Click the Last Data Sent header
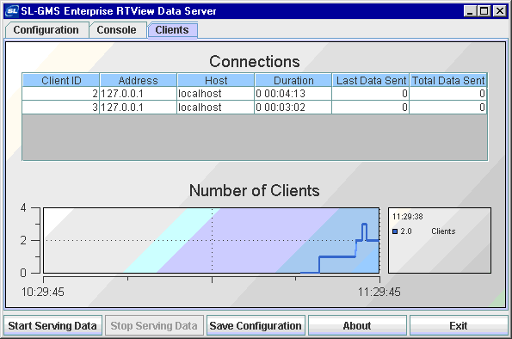The image size is (512, 339). pos(371,80)
